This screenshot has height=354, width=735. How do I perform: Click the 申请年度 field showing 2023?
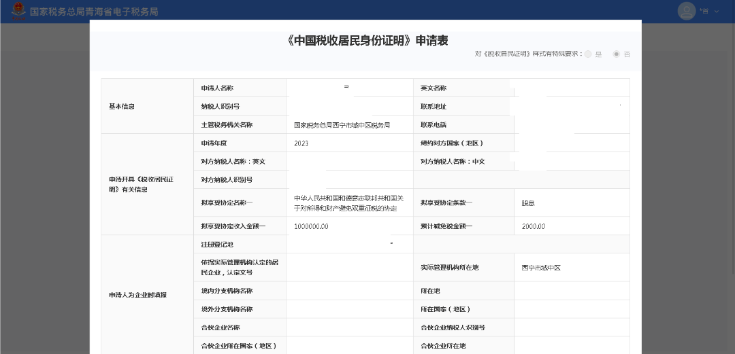350,143
